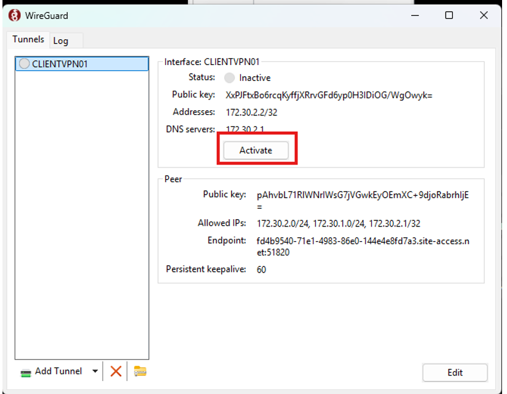Viewport: 507px width, 394px height.
Task: Click the Edit button
Action: coord(455,373)
